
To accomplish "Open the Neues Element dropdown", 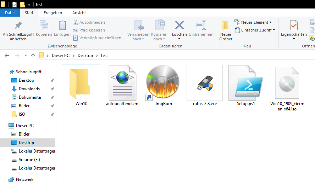I will [253, 22].
